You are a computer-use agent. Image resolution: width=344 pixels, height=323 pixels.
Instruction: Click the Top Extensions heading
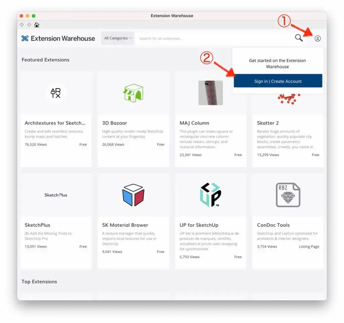(x=39, y=282)
